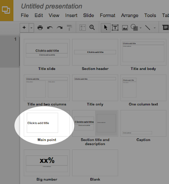Choose the select arrow cursor tool

pos(106,28)
